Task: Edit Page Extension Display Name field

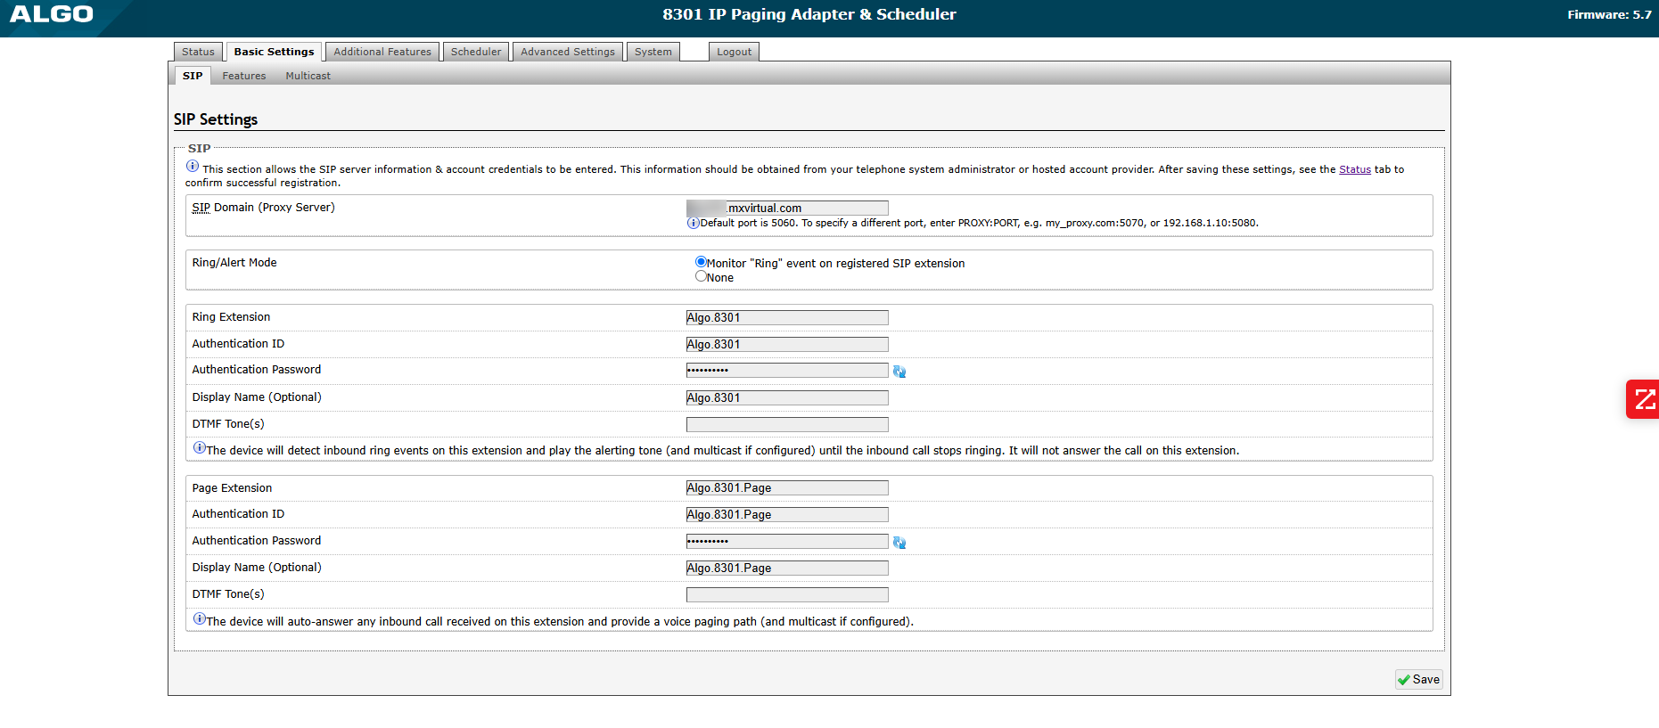Action: [x=787, y=568]
